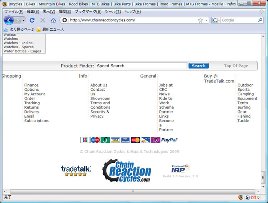Open Ride to Work Scheme link

click(166, 103)
